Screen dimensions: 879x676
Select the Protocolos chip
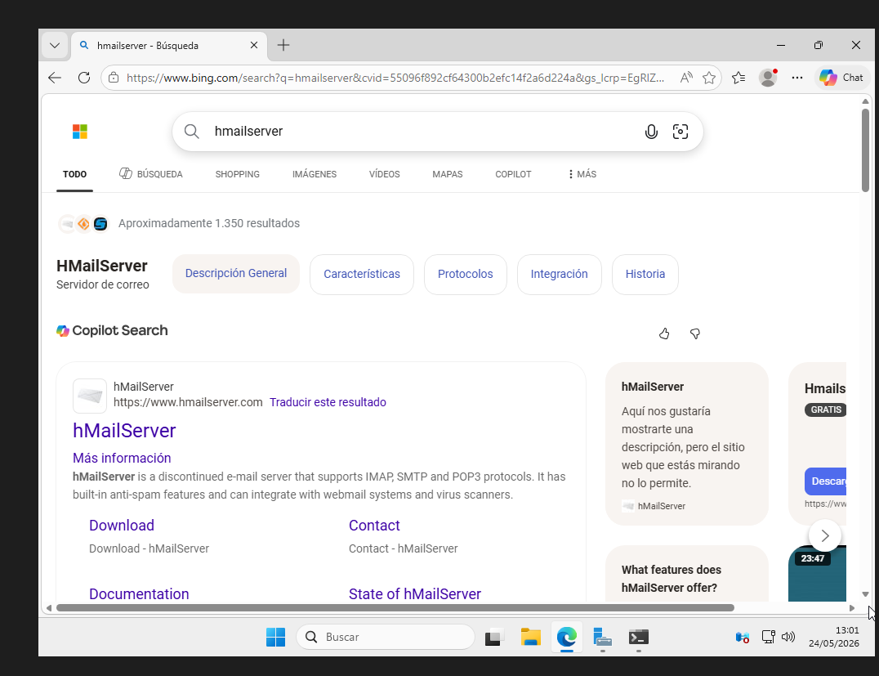pos(466,275)
